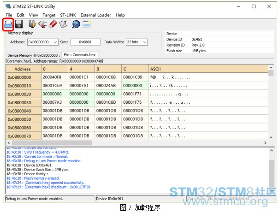This screenshot has height=213, width=279.
Task: Click the Revision ID value Rev 2.0
Action: 198,45
